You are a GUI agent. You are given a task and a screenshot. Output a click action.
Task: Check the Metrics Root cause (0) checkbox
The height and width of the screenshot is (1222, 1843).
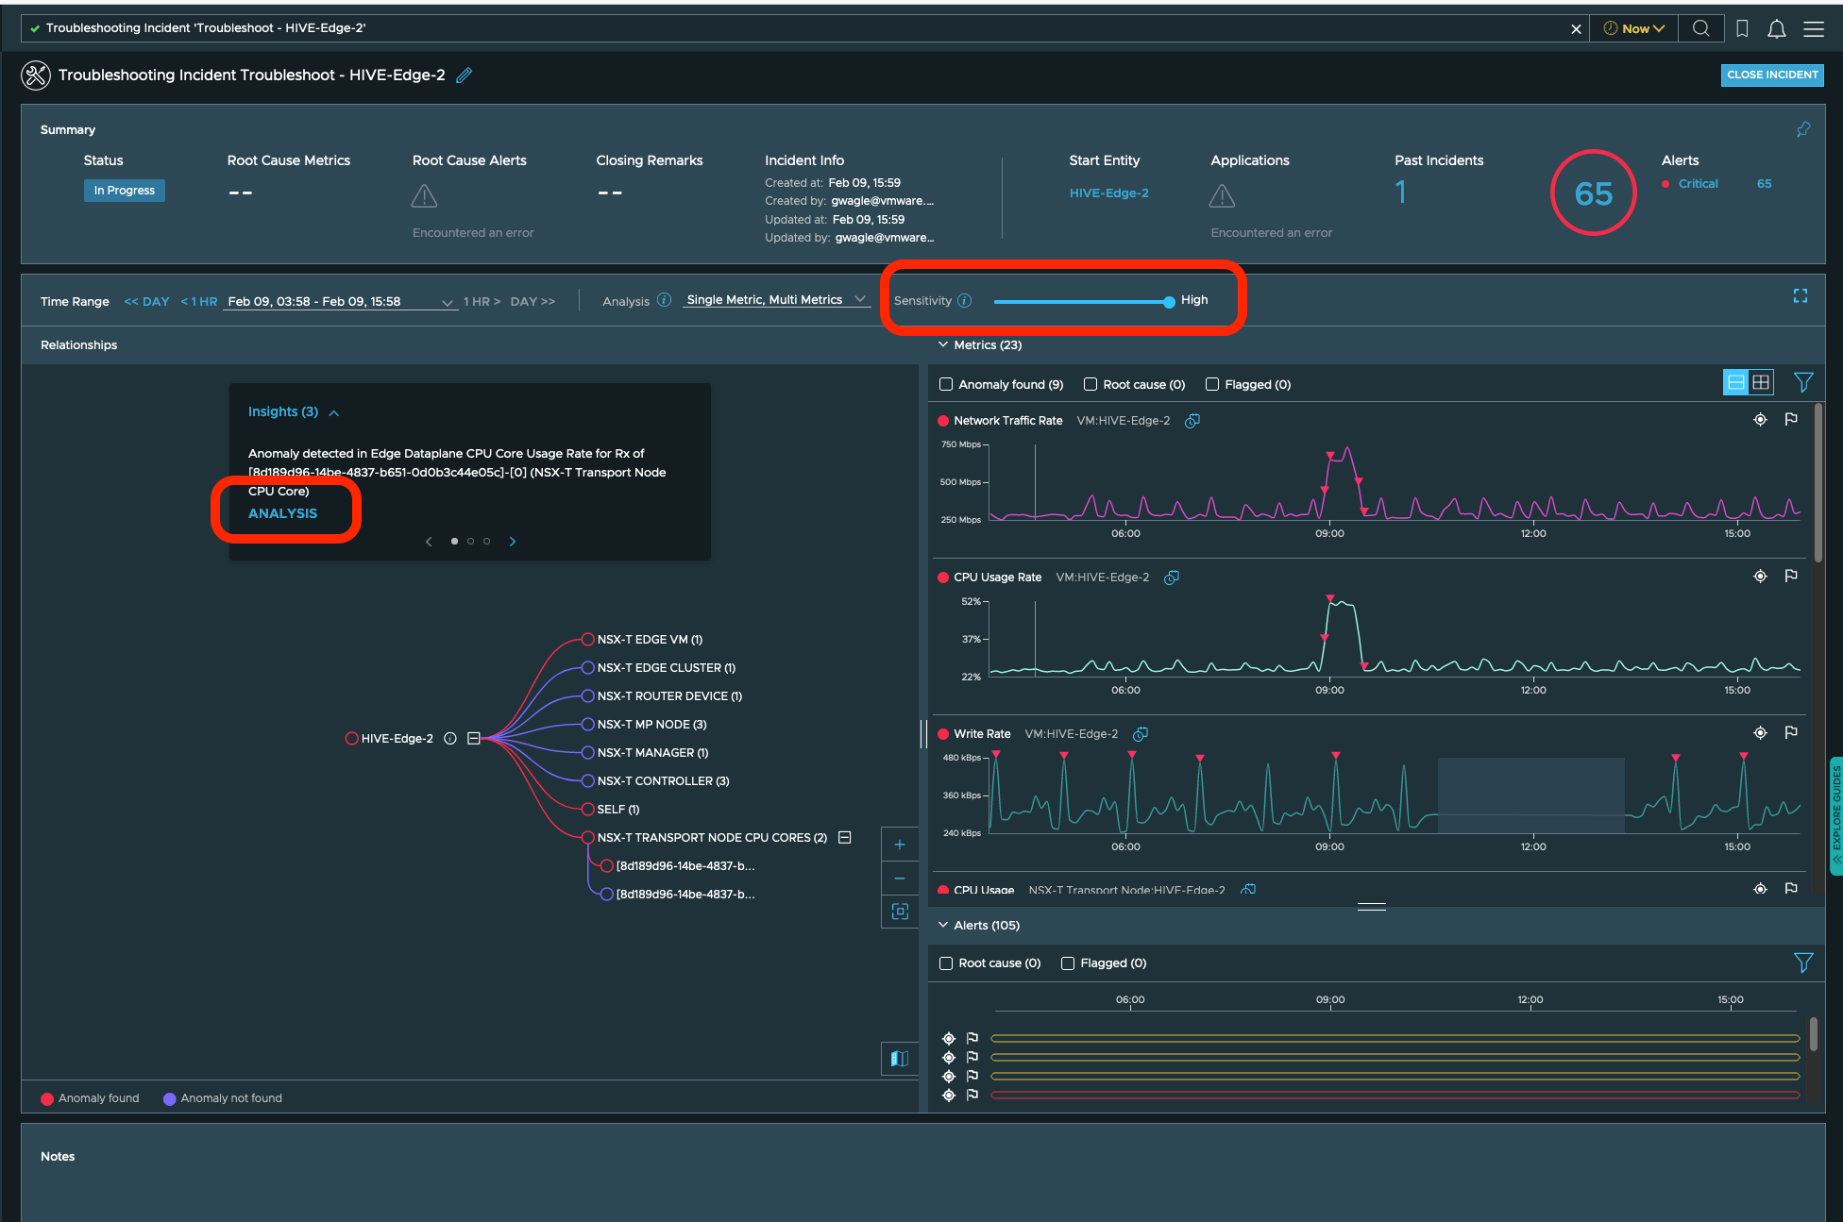(x=1091, y=384)
